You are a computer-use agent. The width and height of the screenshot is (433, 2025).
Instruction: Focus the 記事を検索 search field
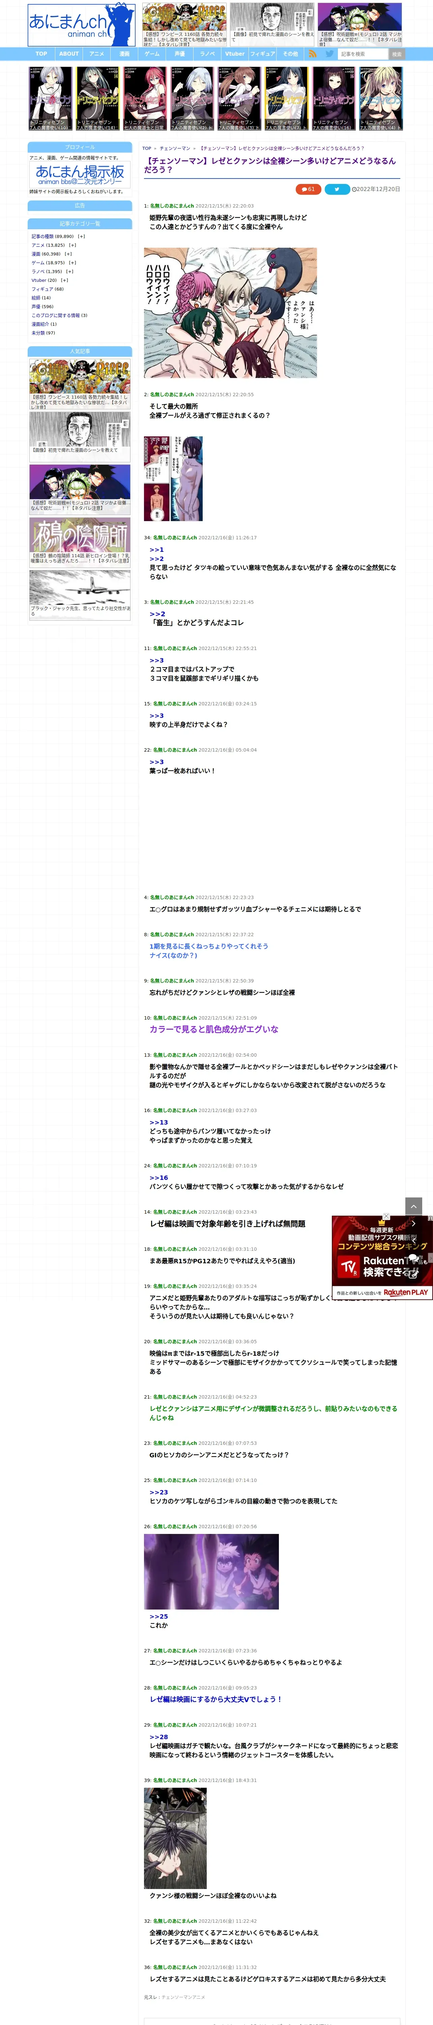(x=363, y=54)
